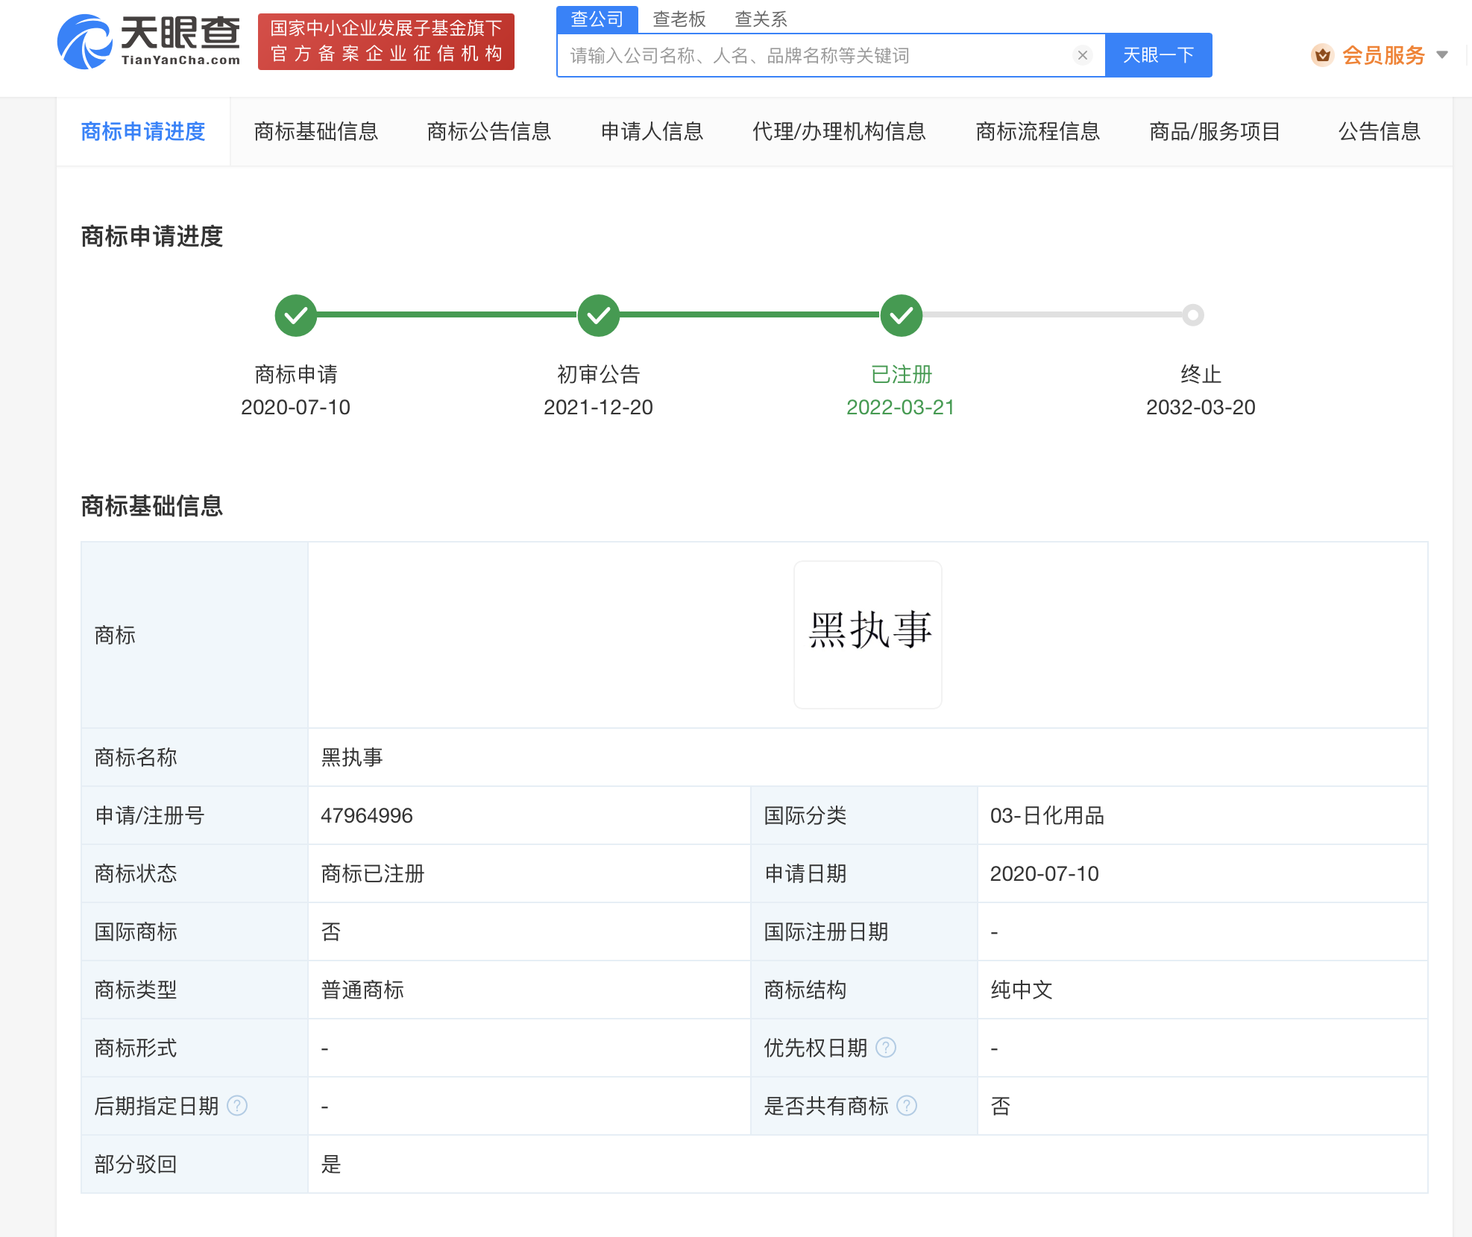Select the 查公司 search tab
Viewport: 1472px width, 1237px height.
point(597,19)
